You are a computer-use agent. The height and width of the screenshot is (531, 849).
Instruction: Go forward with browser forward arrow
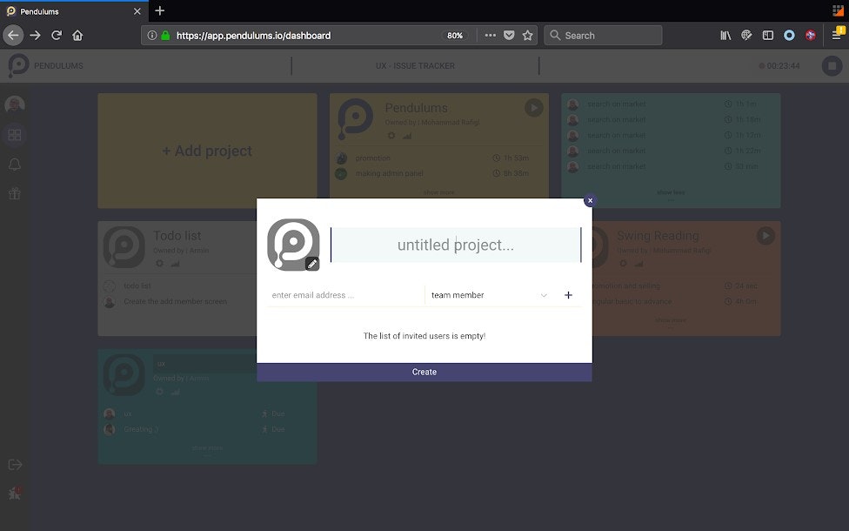tap(35, 35)
